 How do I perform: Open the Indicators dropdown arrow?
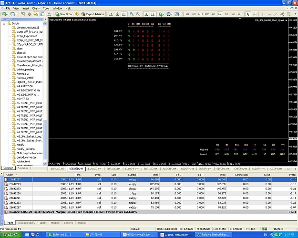tap(164, 14)
